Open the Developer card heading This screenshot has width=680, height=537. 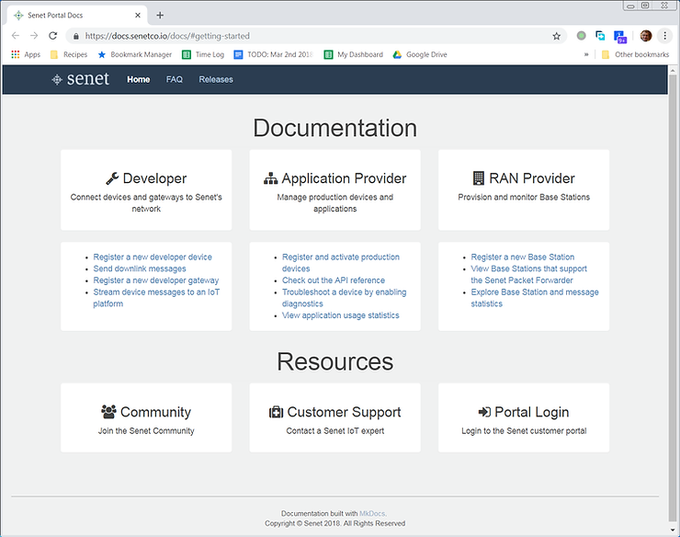[x=154, y=178]
